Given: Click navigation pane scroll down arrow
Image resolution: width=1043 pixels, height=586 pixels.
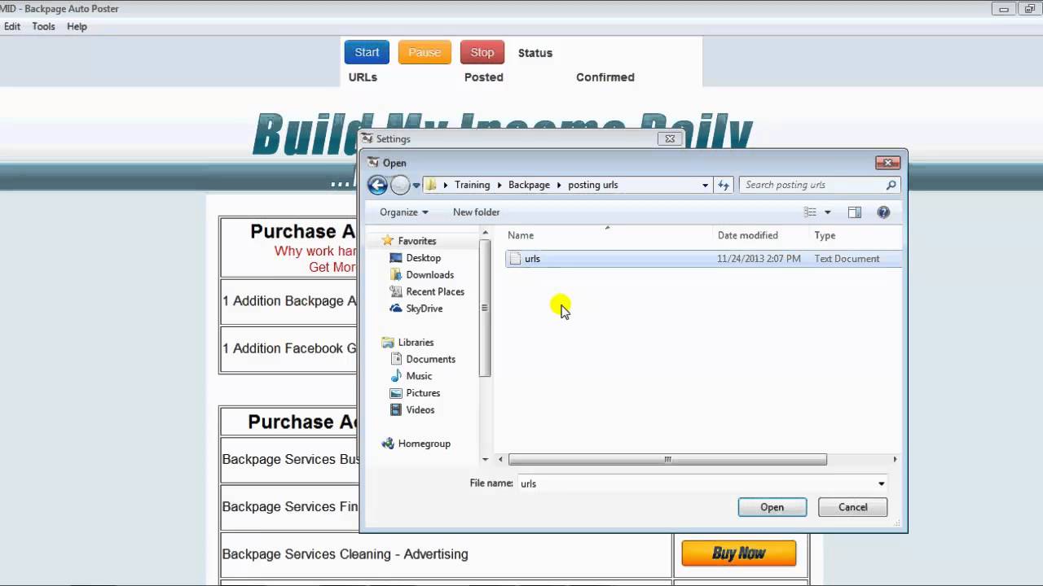Looking at the screenshot, I should click(x=485, y=459).
